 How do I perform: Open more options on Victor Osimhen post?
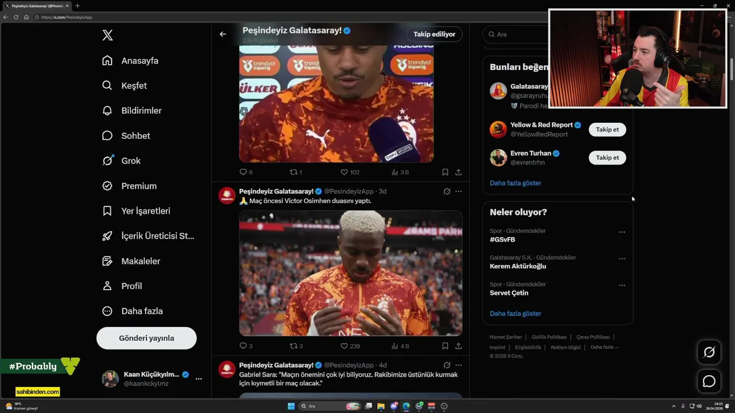(458, 191)
